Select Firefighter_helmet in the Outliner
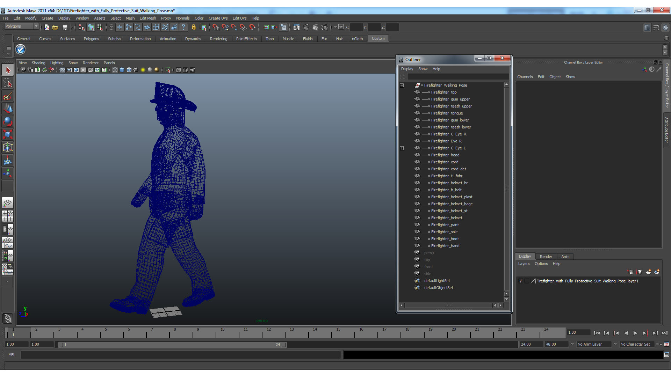The width and height of the screenshot is (671, 377). pos(447,218)
